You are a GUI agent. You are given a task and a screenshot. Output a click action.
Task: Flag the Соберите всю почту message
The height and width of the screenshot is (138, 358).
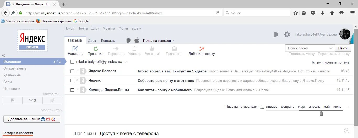(77, 80)
